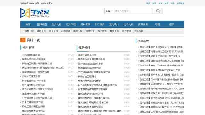Viewport: 205px width, 115px height.
Task: Select 建筑工程 sub-category
Action: [x=41, y=31]
